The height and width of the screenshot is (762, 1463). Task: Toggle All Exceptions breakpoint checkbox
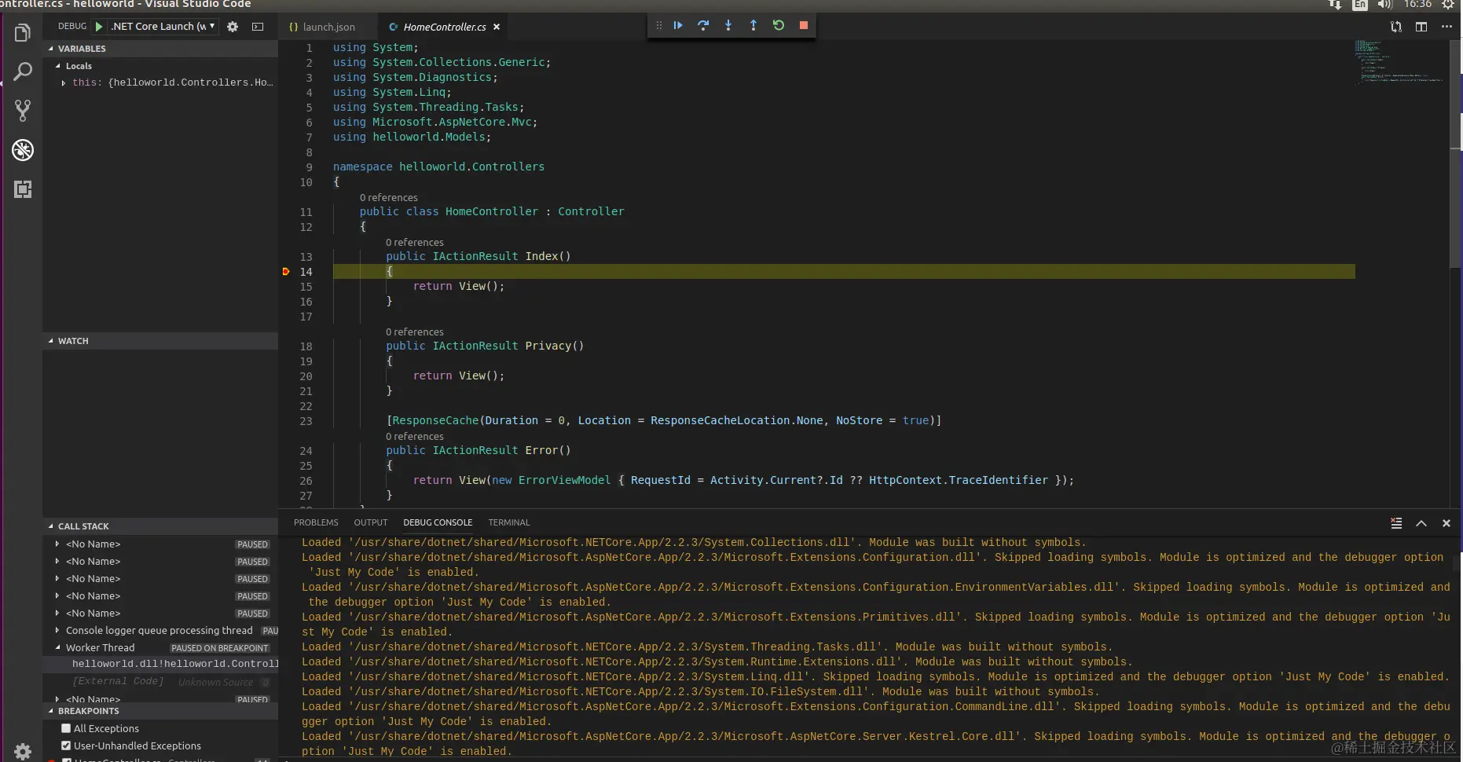click(66, 728)
